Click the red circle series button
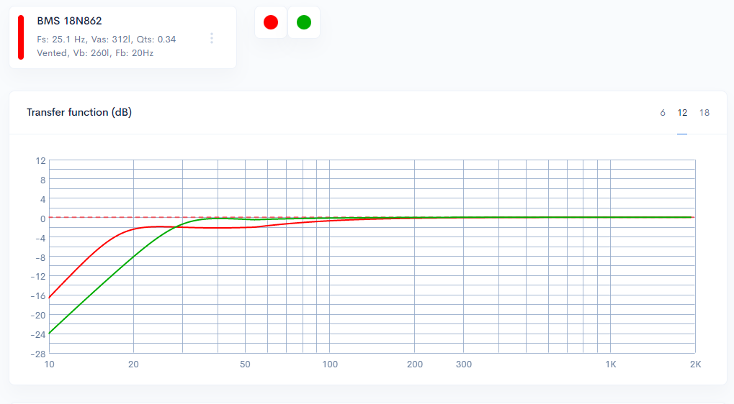The image size is (734, 404). coord(271,22)
